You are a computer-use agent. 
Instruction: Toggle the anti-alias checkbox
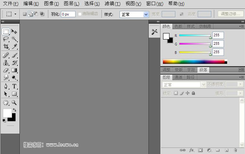coord(80,14)
